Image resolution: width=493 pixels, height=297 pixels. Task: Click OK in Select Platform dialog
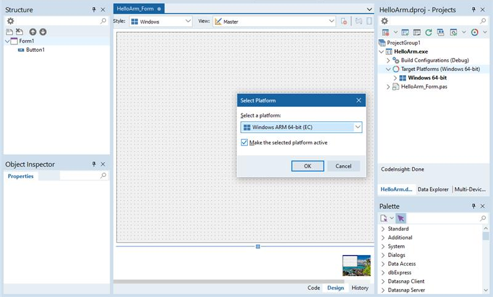(x=308, y=166)
